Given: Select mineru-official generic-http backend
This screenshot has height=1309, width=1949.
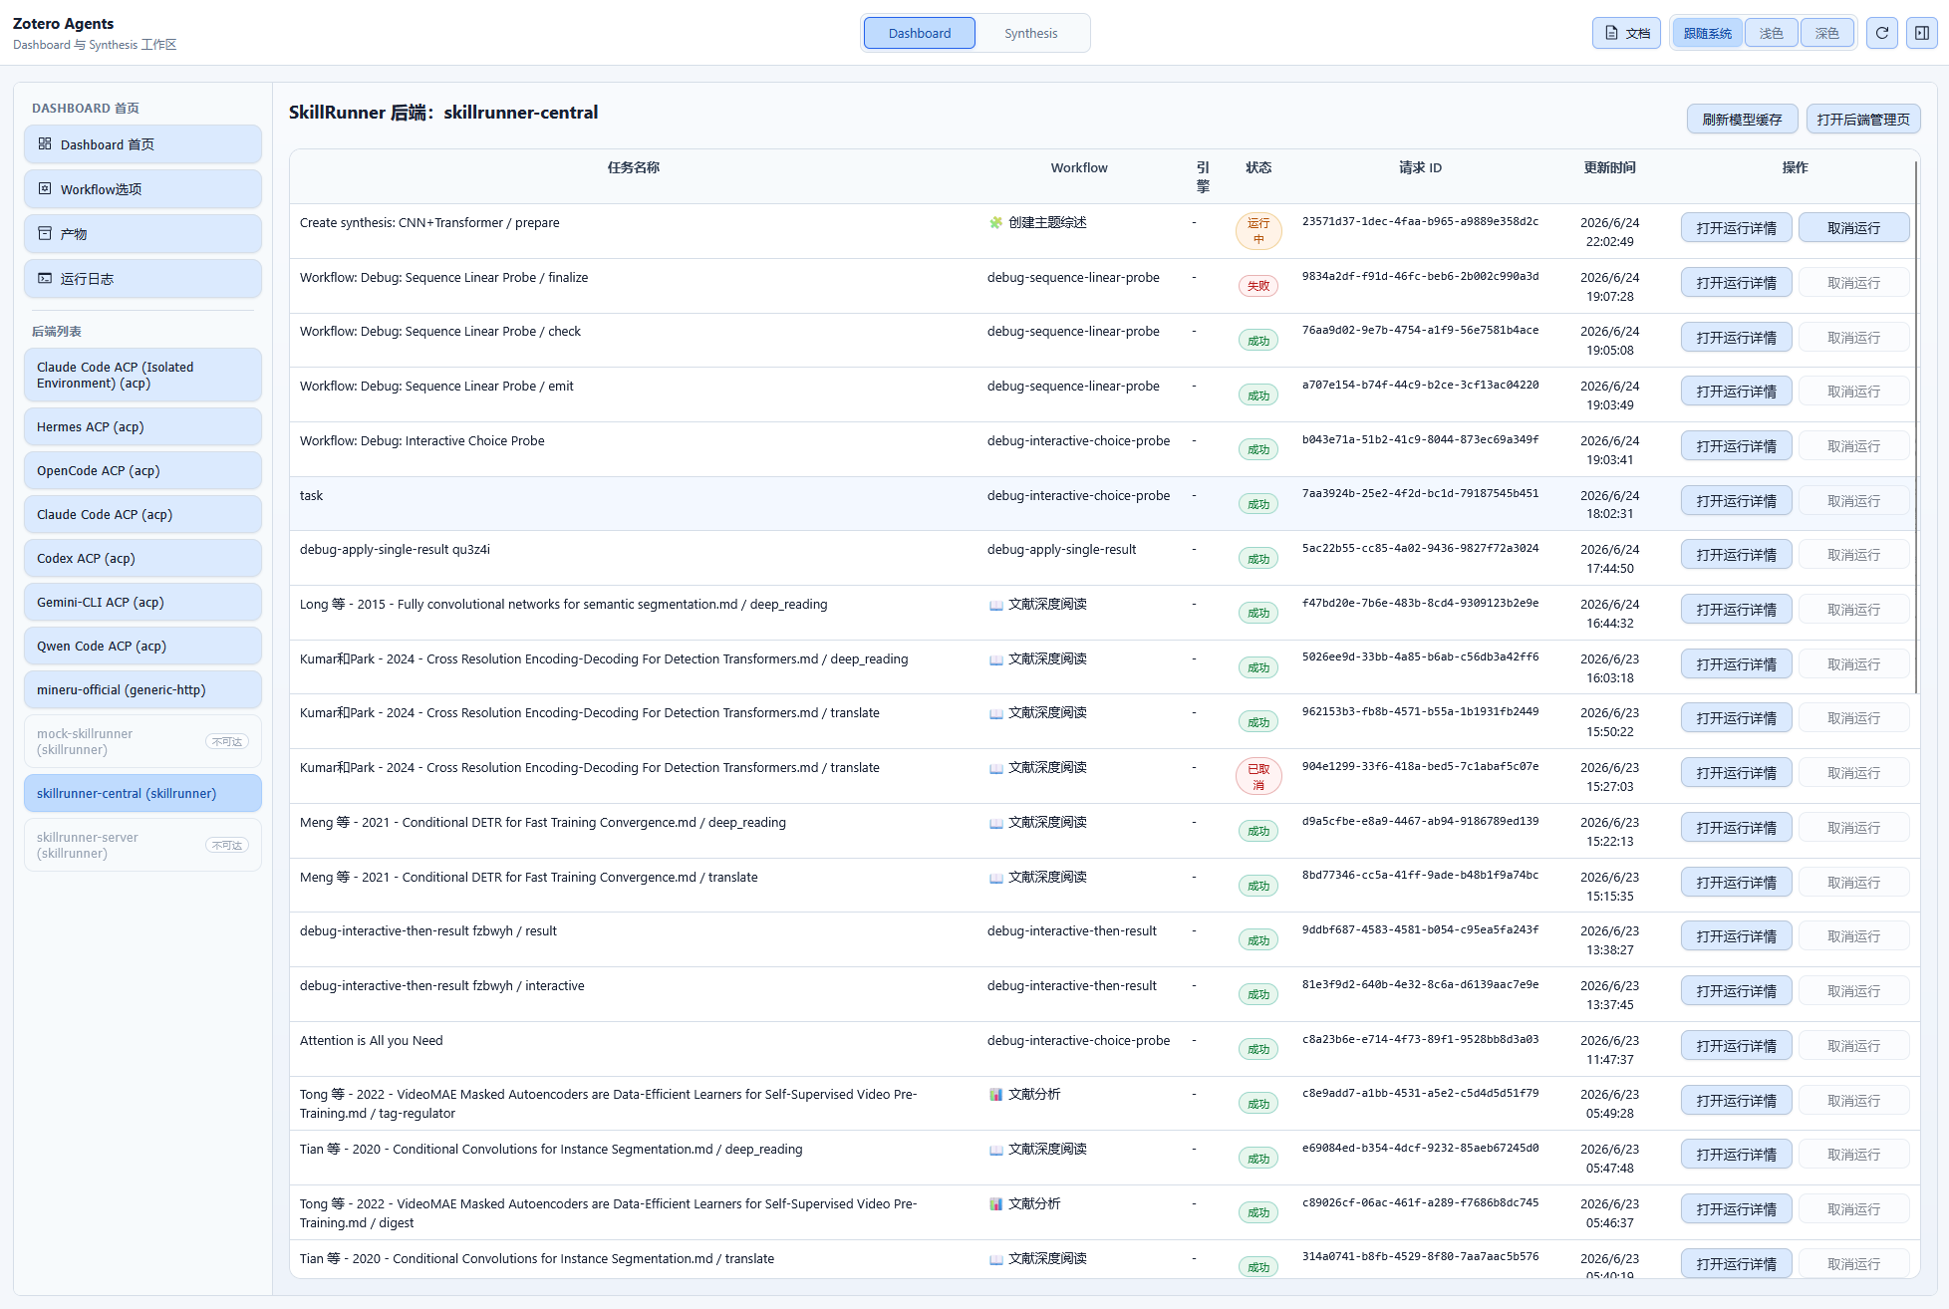Looking at the screenshot, I should click(x=142, y=689).
